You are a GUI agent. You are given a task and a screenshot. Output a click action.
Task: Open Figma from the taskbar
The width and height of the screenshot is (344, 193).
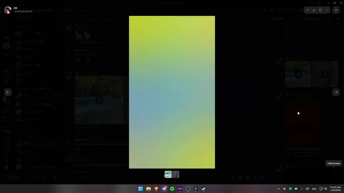pos(196,189)
